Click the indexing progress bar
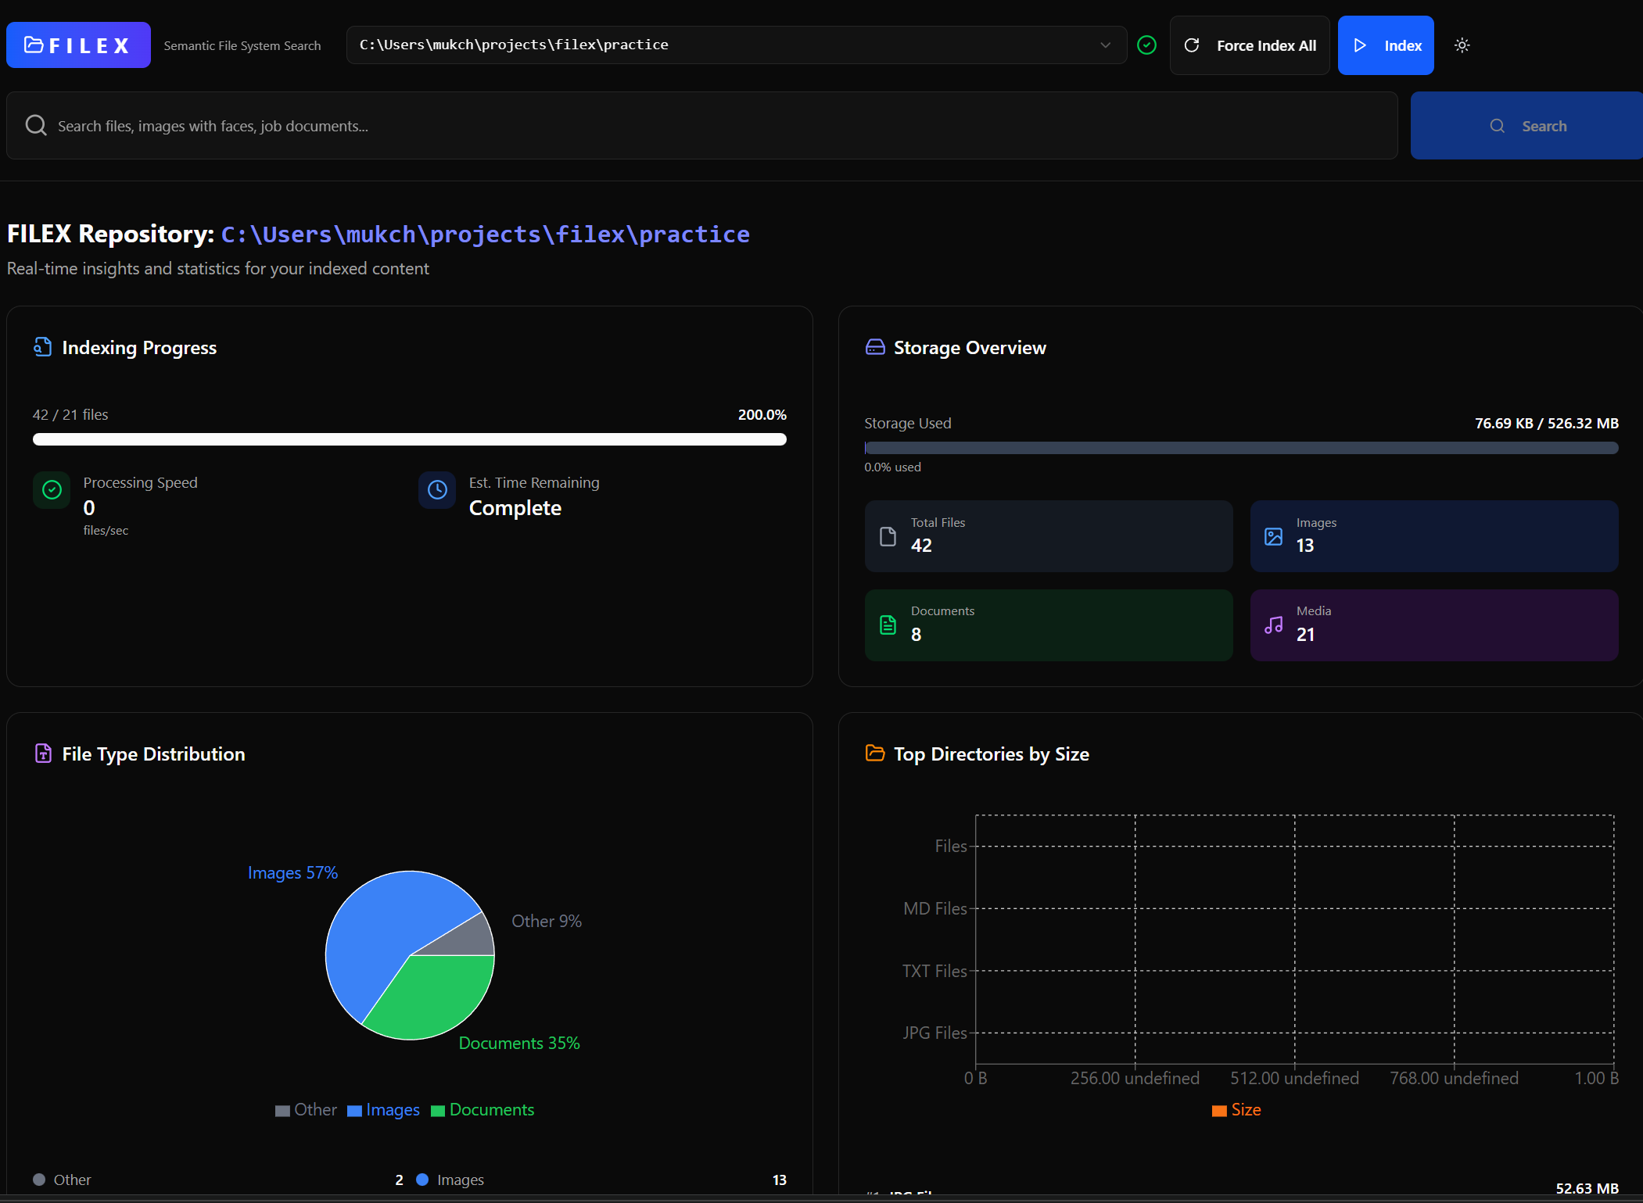 coord(409,439)
